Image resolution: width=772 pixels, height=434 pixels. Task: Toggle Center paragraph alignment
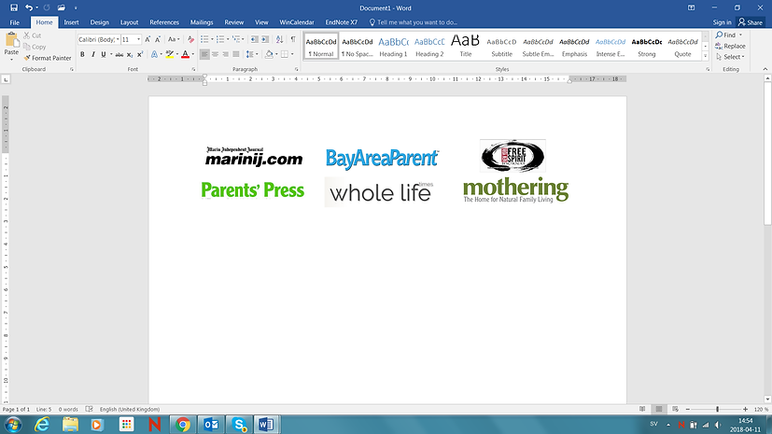coord(215,55)
